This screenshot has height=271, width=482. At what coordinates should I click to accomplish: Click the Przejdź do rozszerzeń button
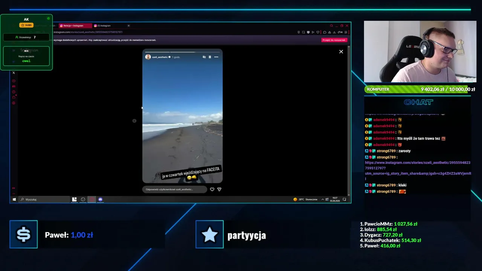click(x=334, y=40)
